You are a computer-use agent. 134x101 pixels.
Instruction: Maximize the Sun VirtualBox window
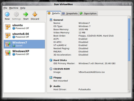point(126,4)
